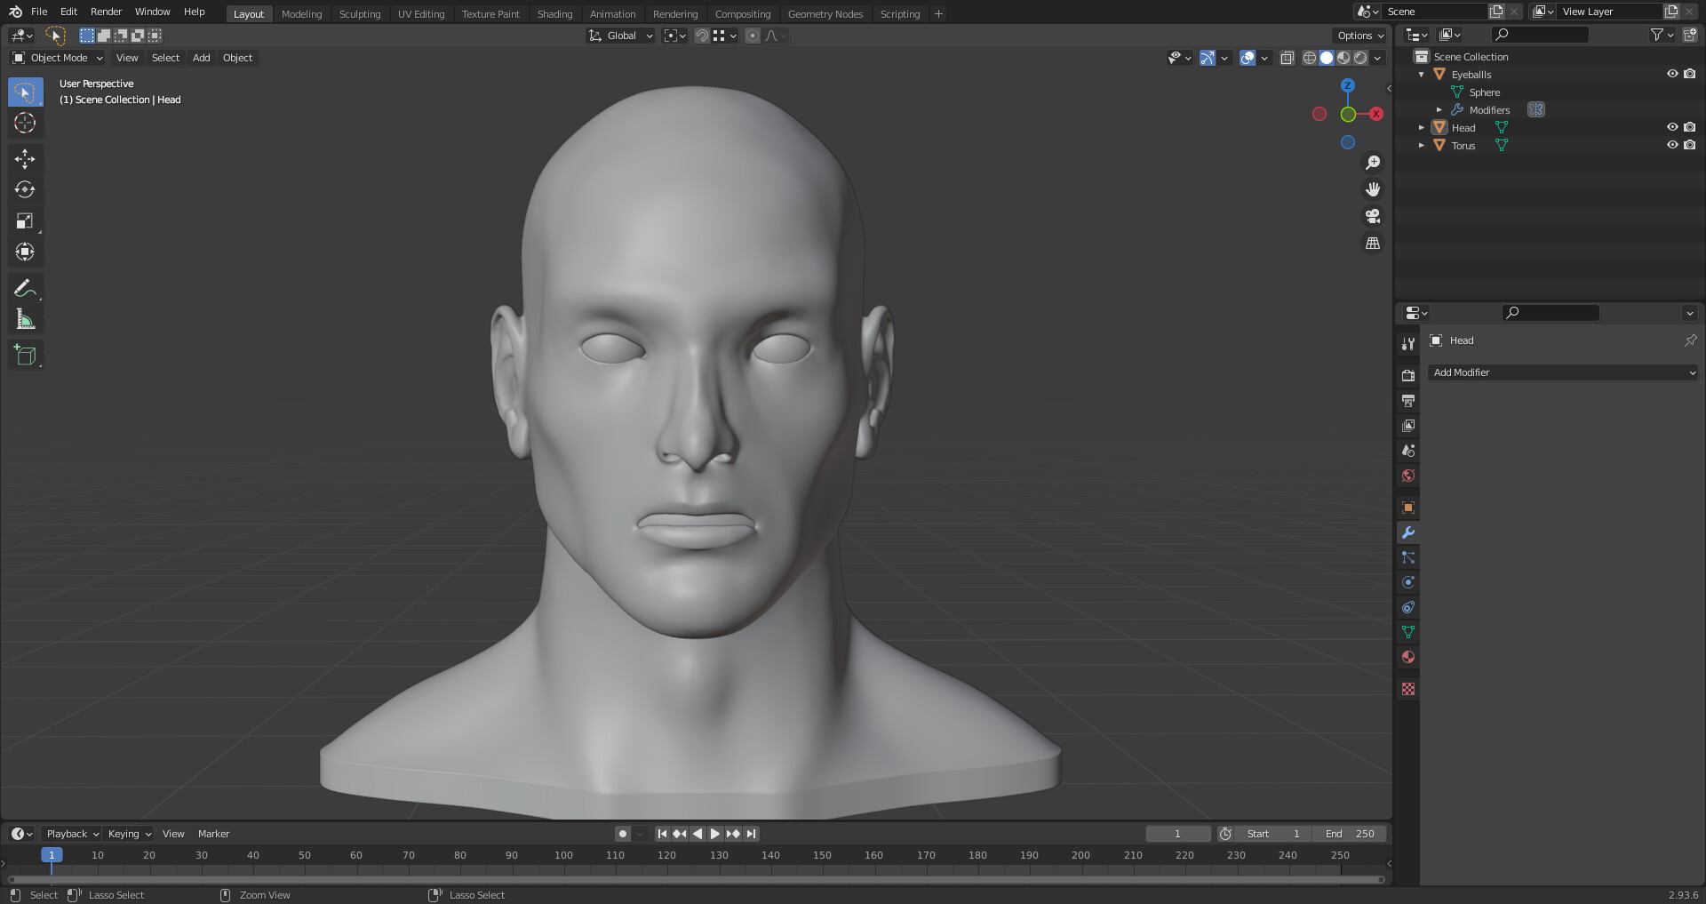Viewport: 1706px width, 904px height.
Task: Disable camera render visibility for Head
Action: pos(1689,127)
